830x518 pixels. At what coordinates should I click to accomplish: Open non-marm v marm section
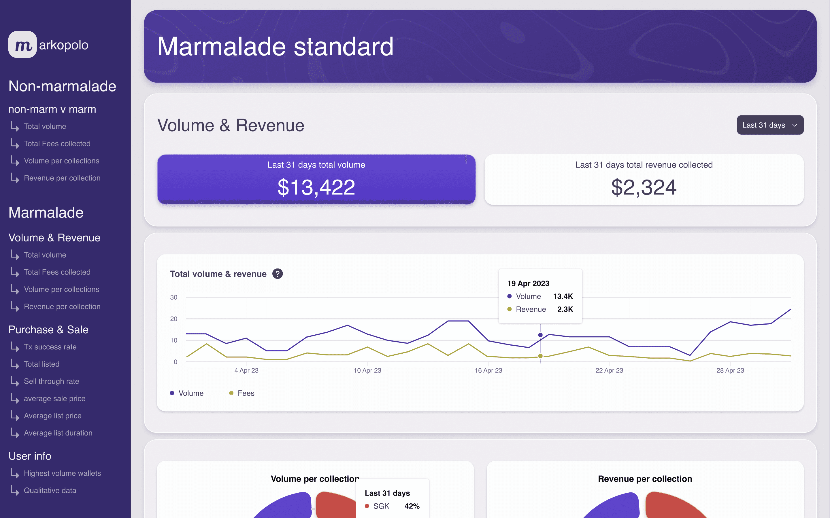click(x=52, y=109)
